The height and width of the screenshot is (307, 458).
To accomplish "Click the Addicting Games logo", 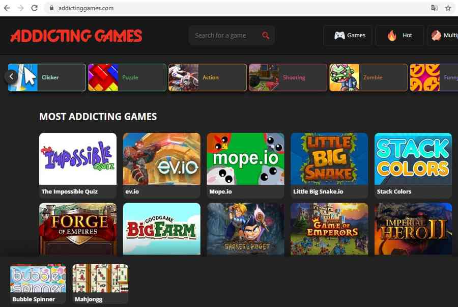I will pyautogui.click(x=76, y=36).
